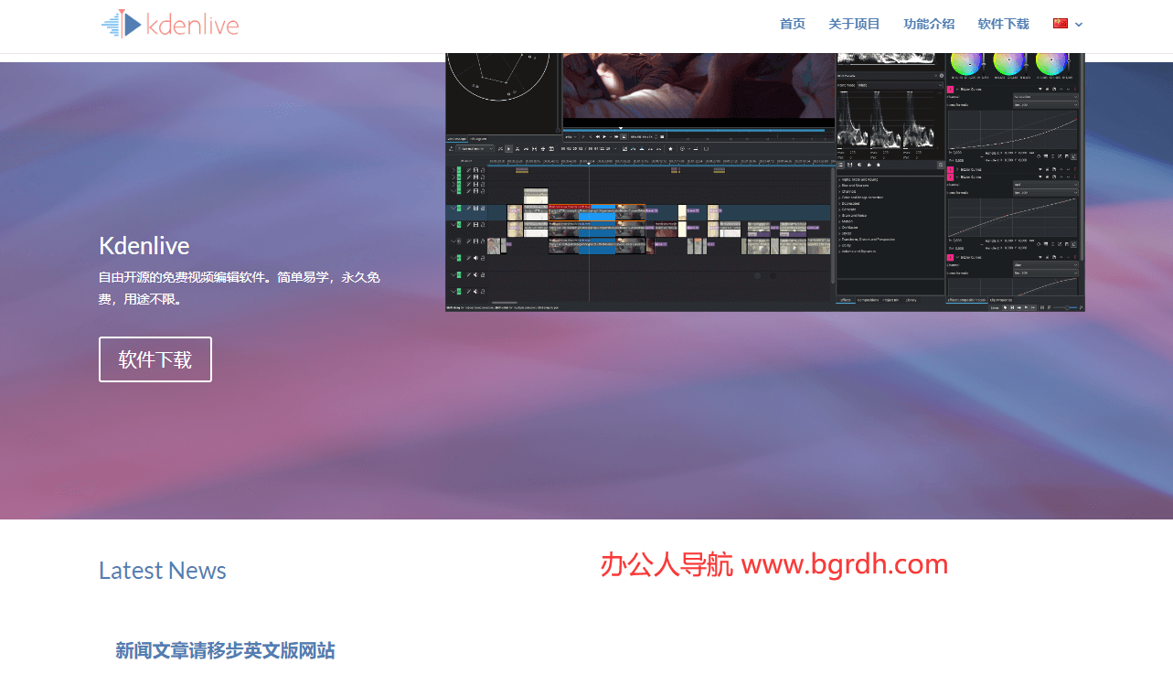This screenshot has height=685, width=1173.
Task: Open the 关于项目 navigation item
Action: click(854, 24)
